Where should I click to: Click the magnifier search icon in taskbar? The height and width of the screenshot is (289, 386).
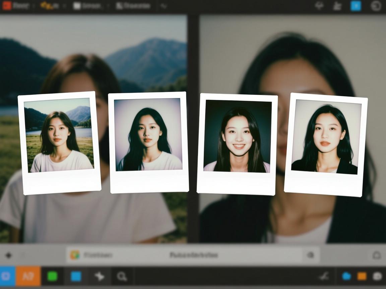[122, 276]
